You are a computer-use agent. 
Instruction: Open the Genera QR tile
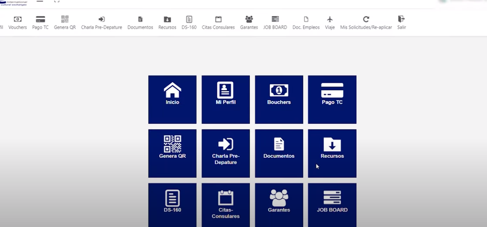(x=172, y=153)
